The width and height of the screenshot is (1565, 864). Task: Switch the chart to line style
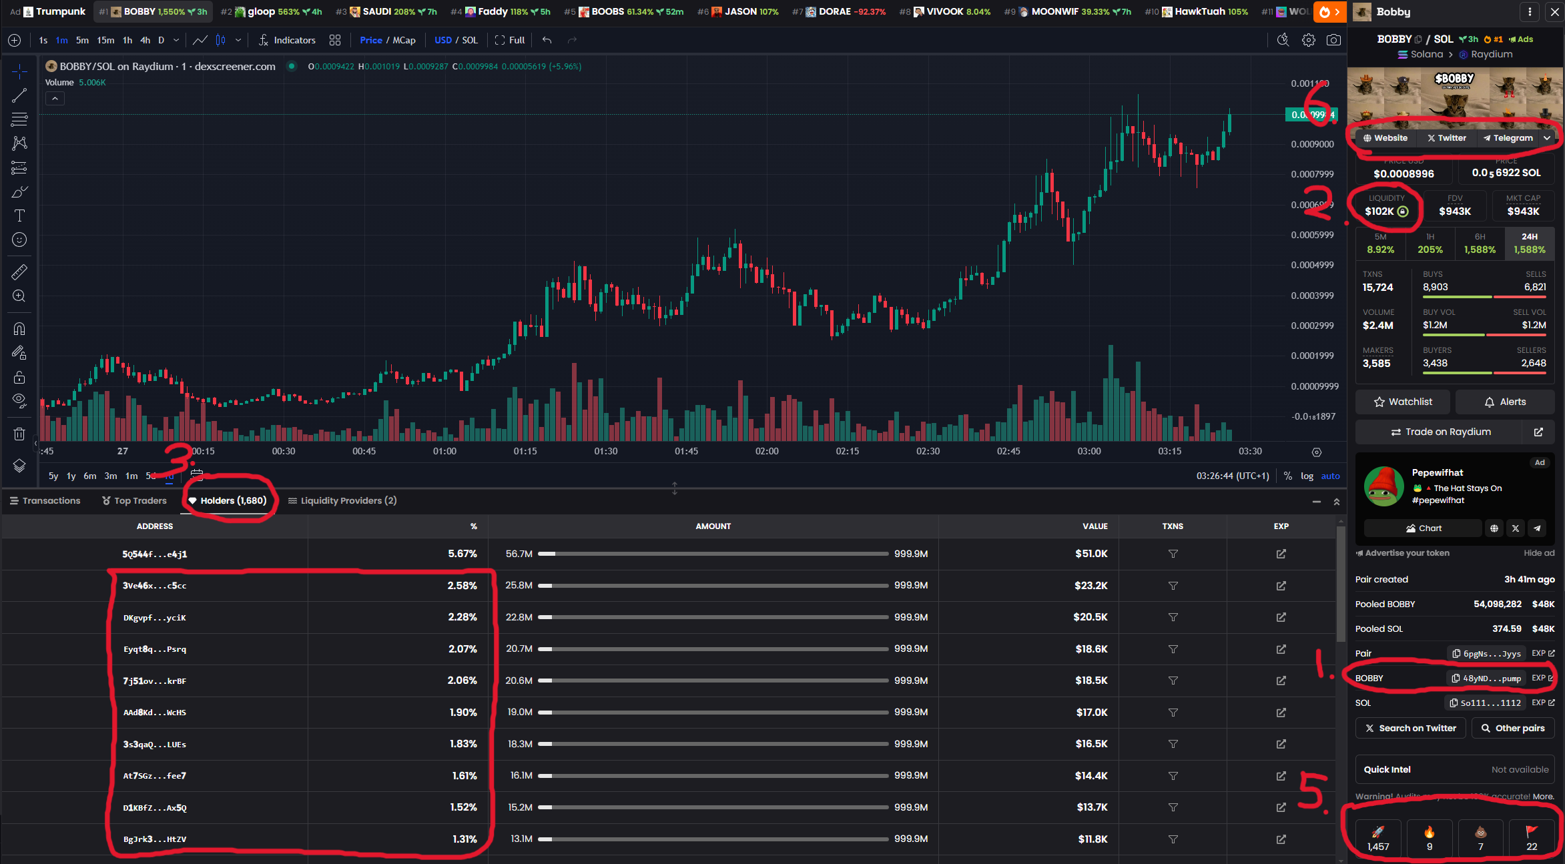200,40
